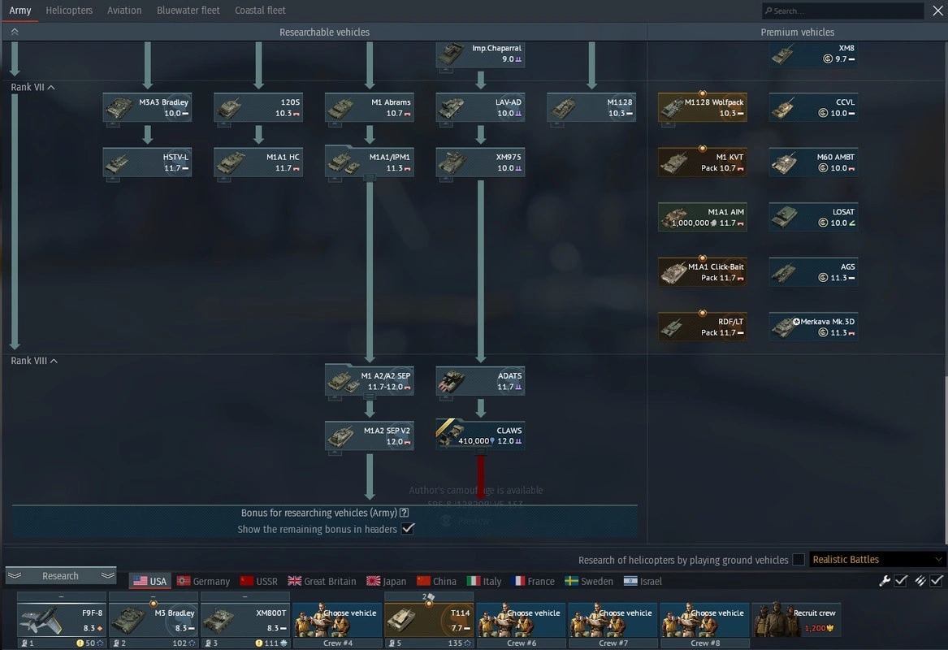Pick the HSTV-L light tank
Viewport: 948px width, 650px height.
pyautogui.click(x=147, y=162)
